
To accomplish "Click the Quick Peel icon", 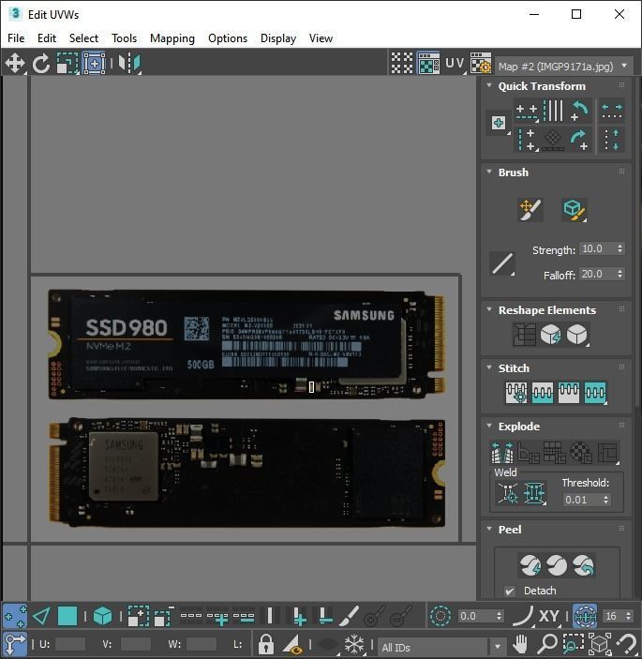I will pyautogui.click(x=530, y=565).
